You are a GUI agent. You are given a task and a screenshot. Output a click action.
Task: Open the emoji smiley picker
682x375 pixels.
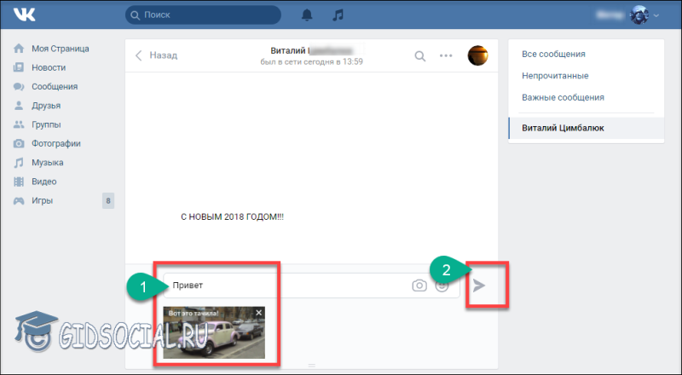pos(442,286)
